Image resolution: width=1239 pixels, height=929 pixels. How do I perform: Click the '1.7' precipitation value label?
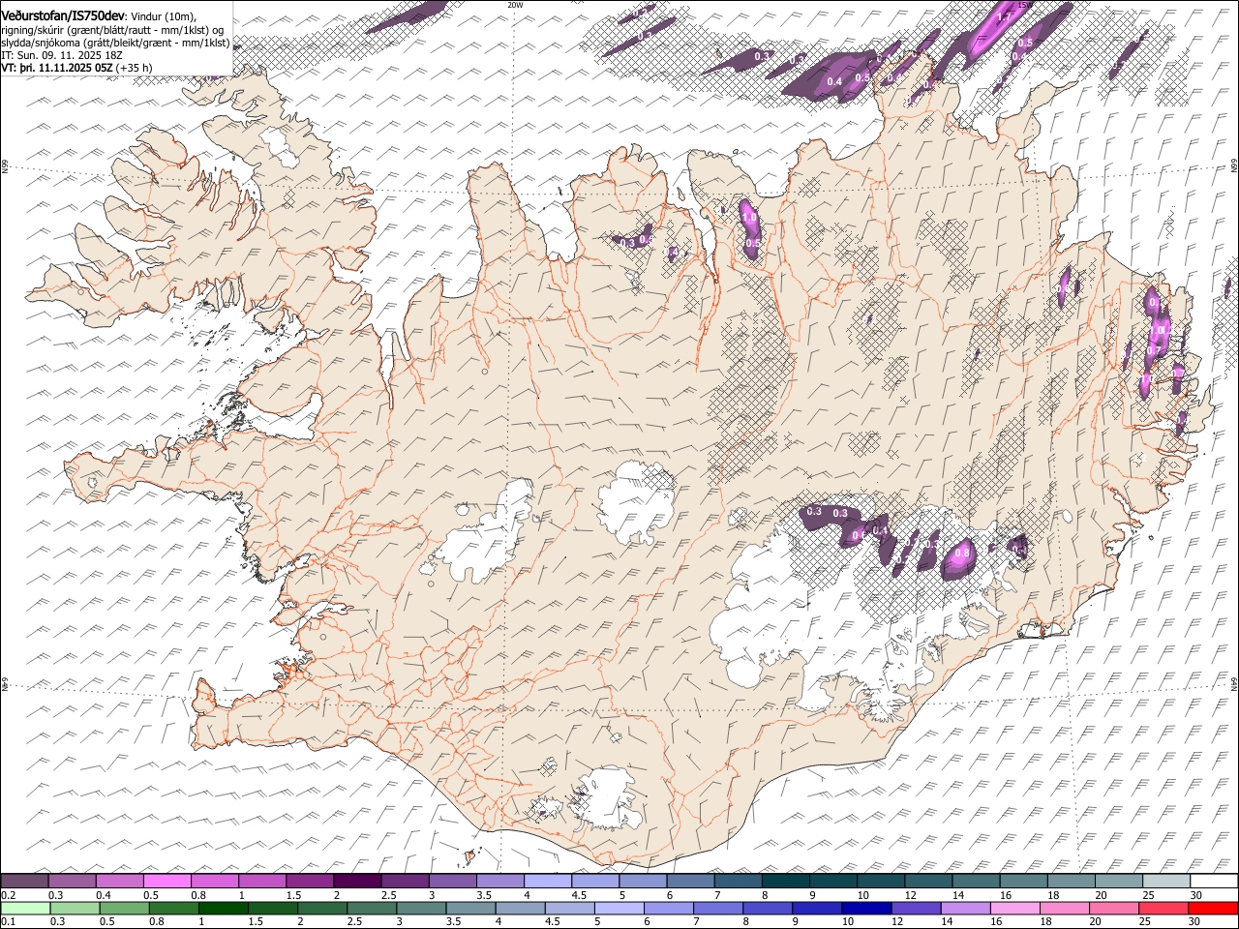pos(1004,16)
